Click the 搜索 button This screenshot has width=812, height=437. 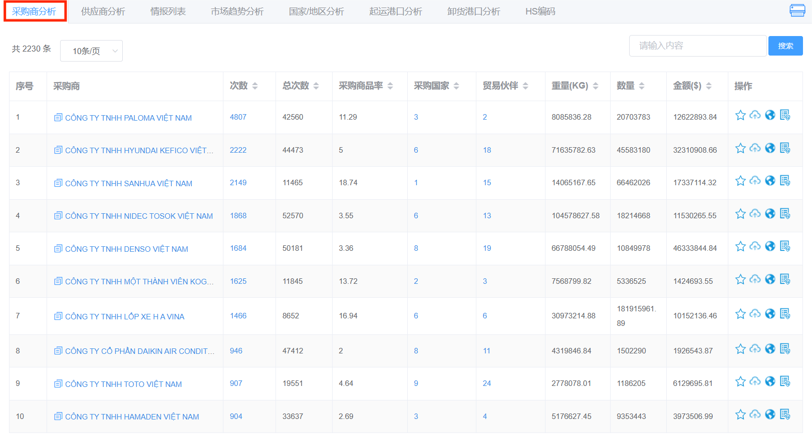pos(785,46)
